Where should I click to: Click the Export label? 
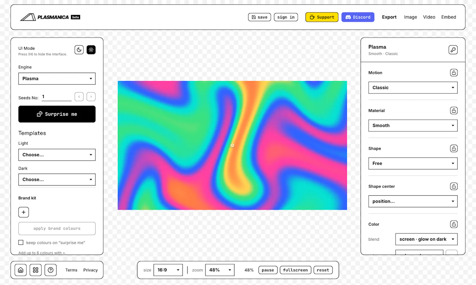(389, 17)
